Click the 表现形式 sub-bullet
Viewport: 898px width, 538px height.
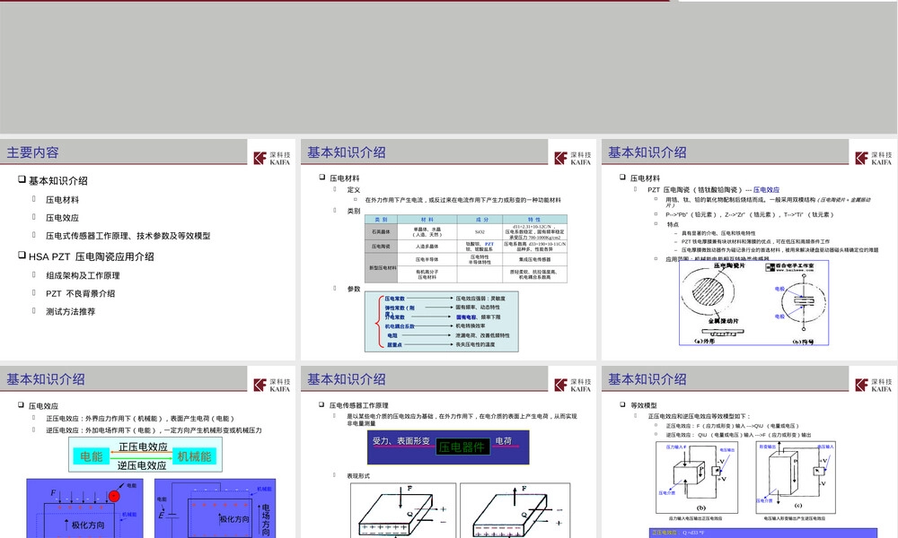tap(358, 475)
